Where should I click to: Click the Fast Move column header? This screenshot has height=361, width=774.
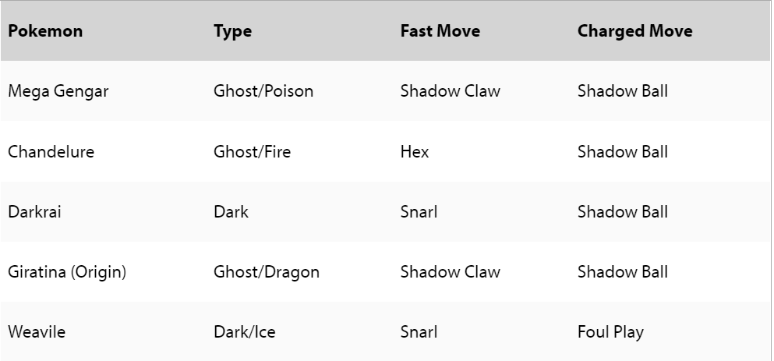point(440,31)
